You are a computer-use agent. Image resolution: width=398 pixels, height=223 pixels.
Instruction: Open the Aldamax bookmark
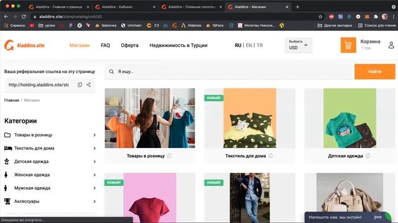coord(192,25)
